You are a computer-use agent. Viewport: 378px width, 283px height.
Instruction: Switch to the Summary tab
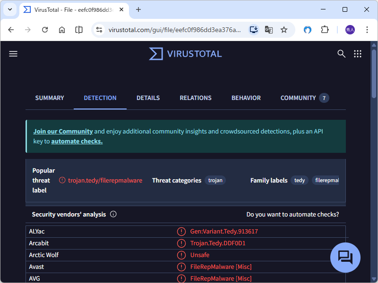click(x=49, y=98)
